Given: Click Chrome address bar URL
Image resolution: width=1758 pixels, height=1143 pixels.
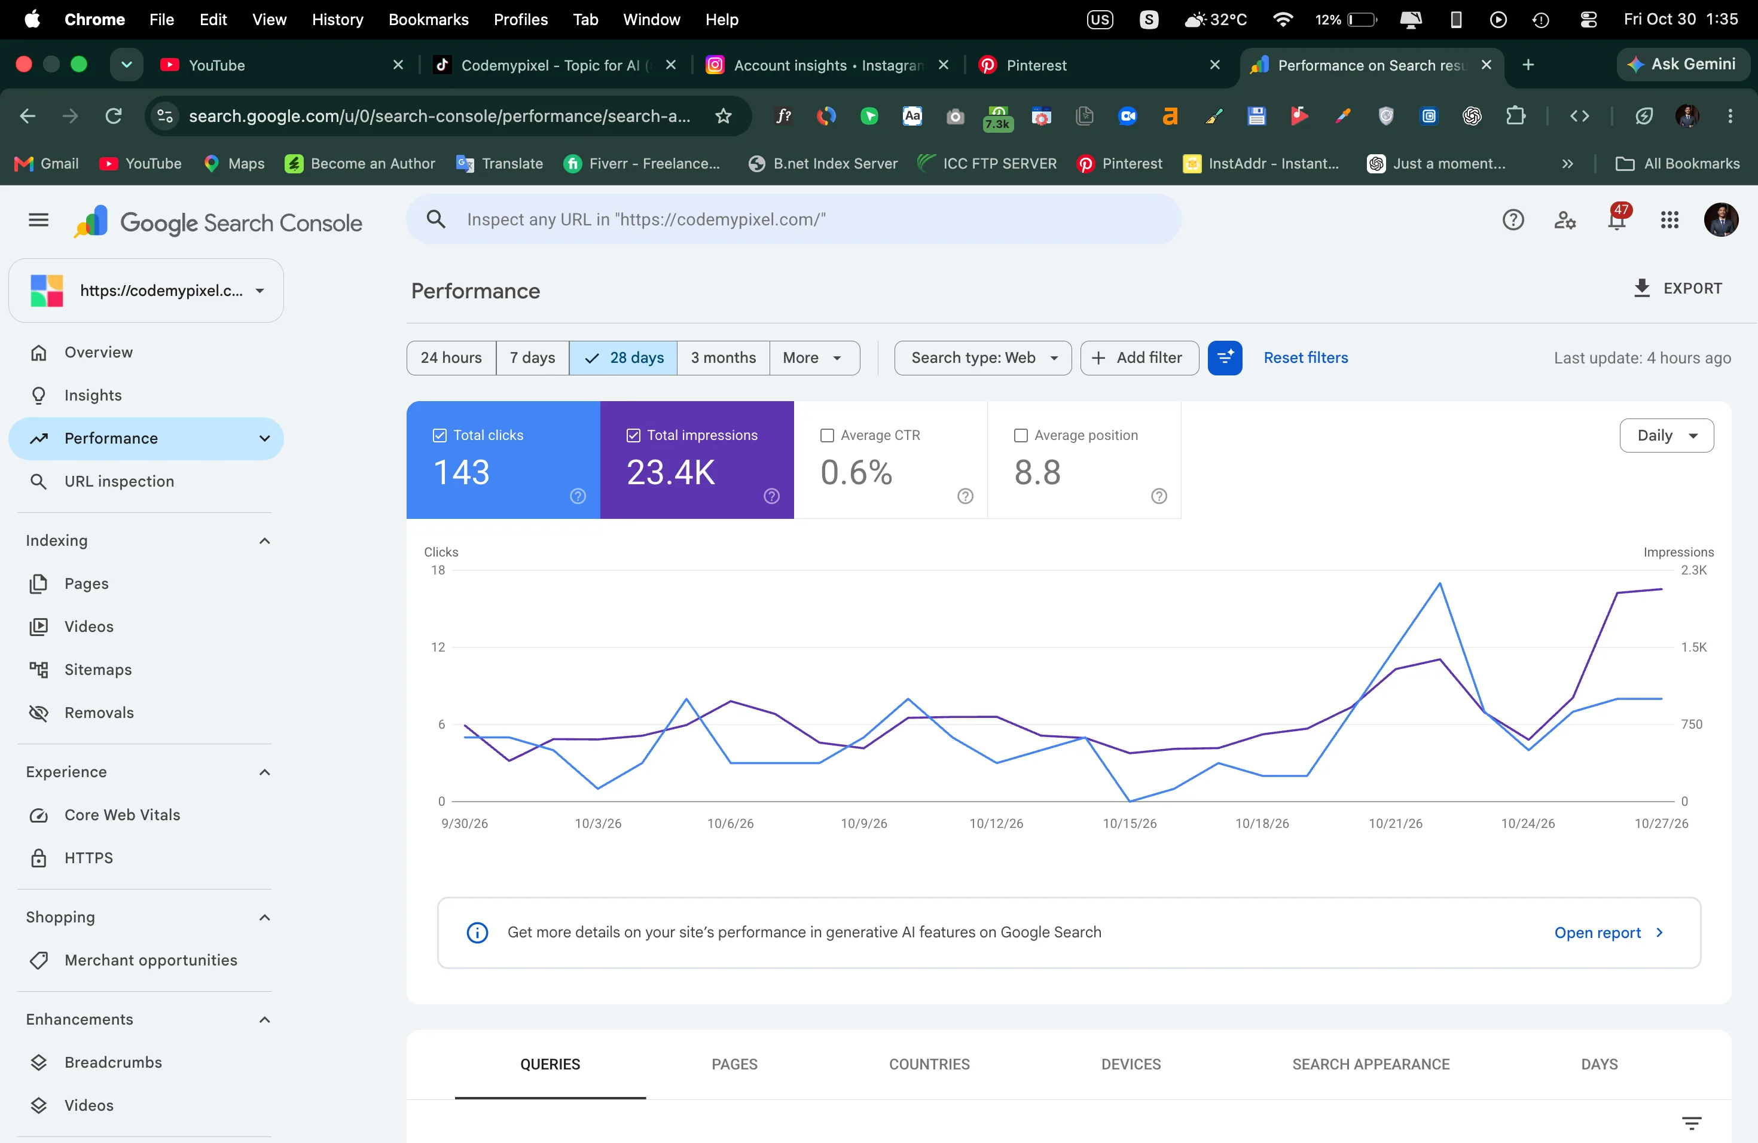Looking at the screenshot, I should tap(439, 116).
